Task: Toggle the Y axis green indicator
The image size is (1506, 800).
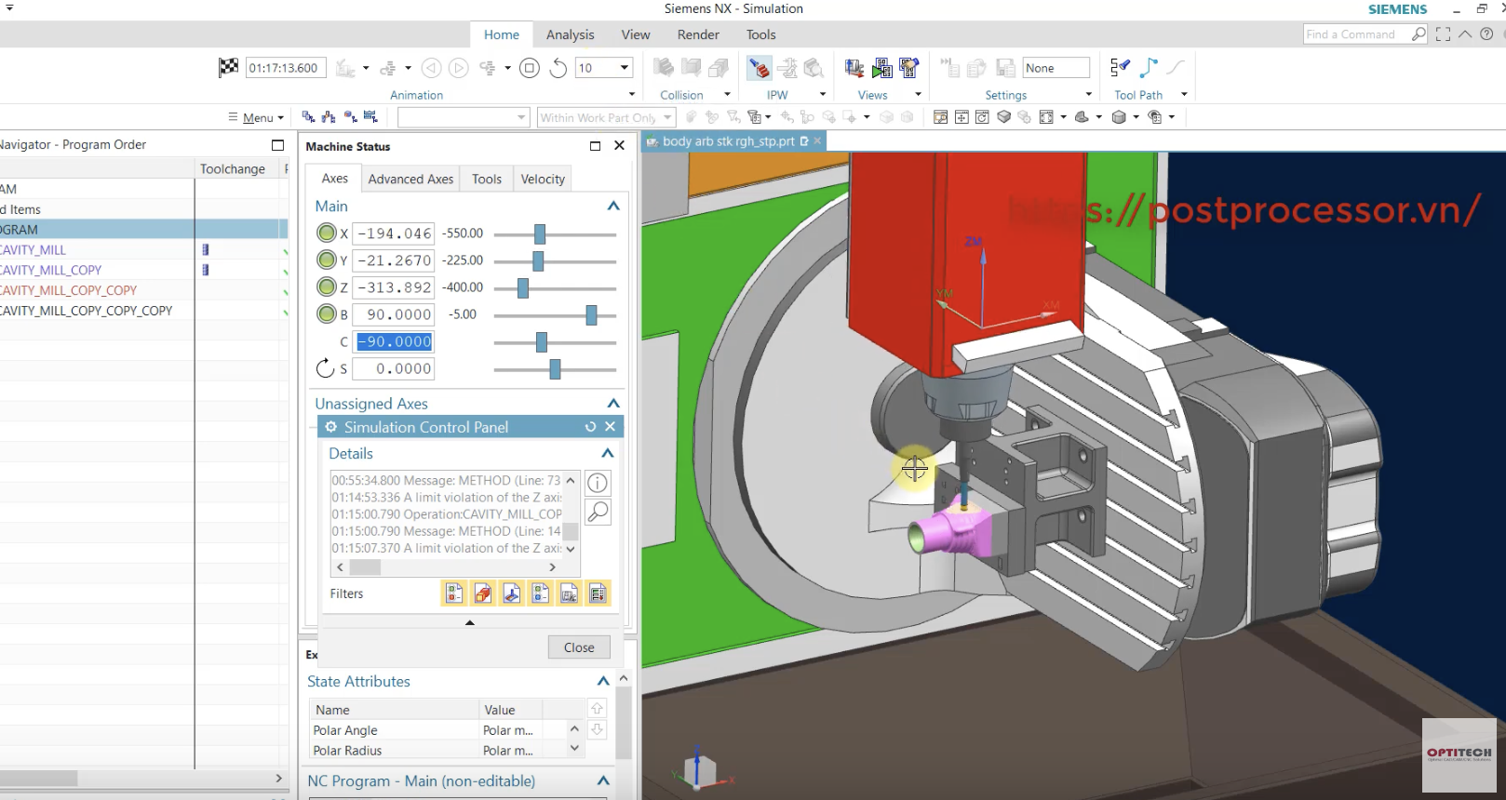Action: (x=327, y=260)
